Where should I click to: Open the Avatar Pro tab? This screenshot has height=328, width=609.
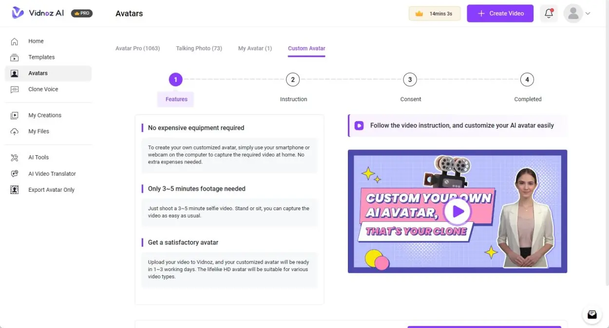138,48
